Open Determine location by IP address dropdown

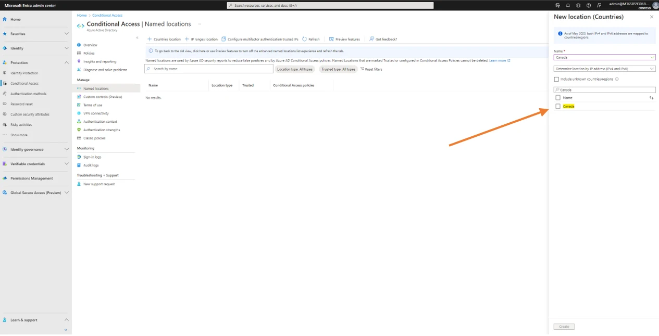[604, 69]
